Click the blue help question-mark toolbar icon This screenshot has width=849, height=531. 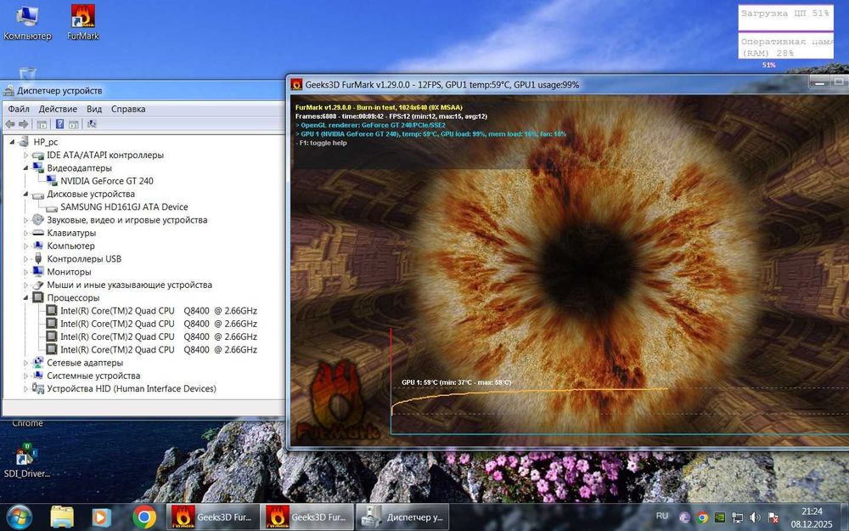click(59, 124)
